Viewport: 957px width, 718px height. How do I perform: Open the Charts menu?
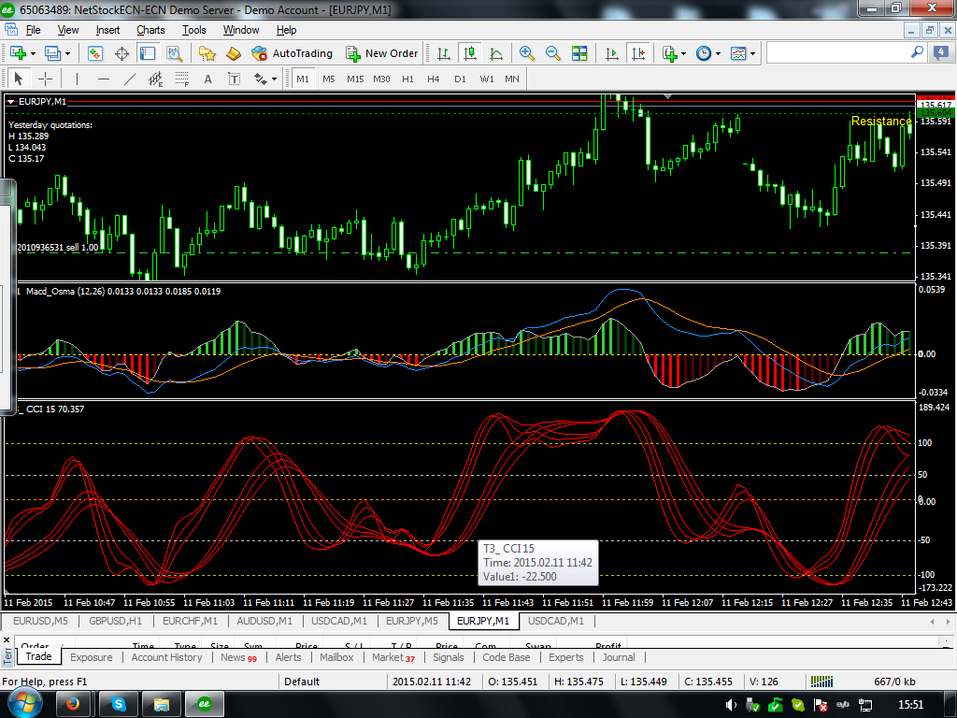point(150,30)
